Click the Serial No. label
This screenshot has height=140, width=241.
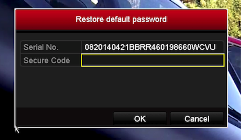point(41,47)
